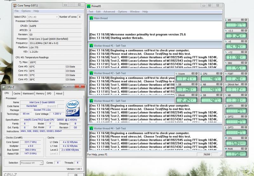Click Worker thread #3 window icon
This screenshot has width=254, height=176.
pyautogui.click(x=91, y=101)
